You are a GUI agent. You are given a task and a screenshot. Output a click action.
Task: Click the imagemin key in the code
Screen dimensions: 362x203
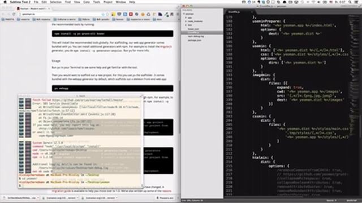click(261, 75)
